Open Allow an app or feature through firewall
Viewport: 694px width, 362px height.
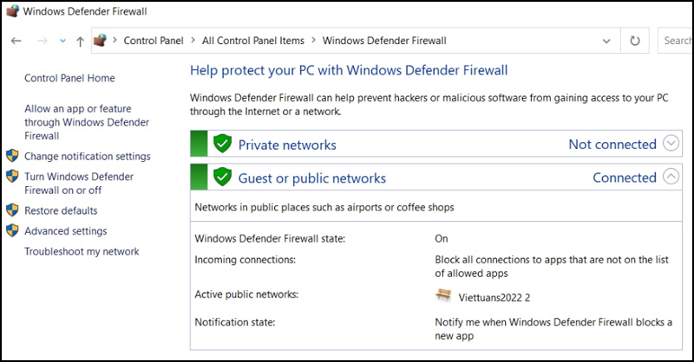[87, 122]
